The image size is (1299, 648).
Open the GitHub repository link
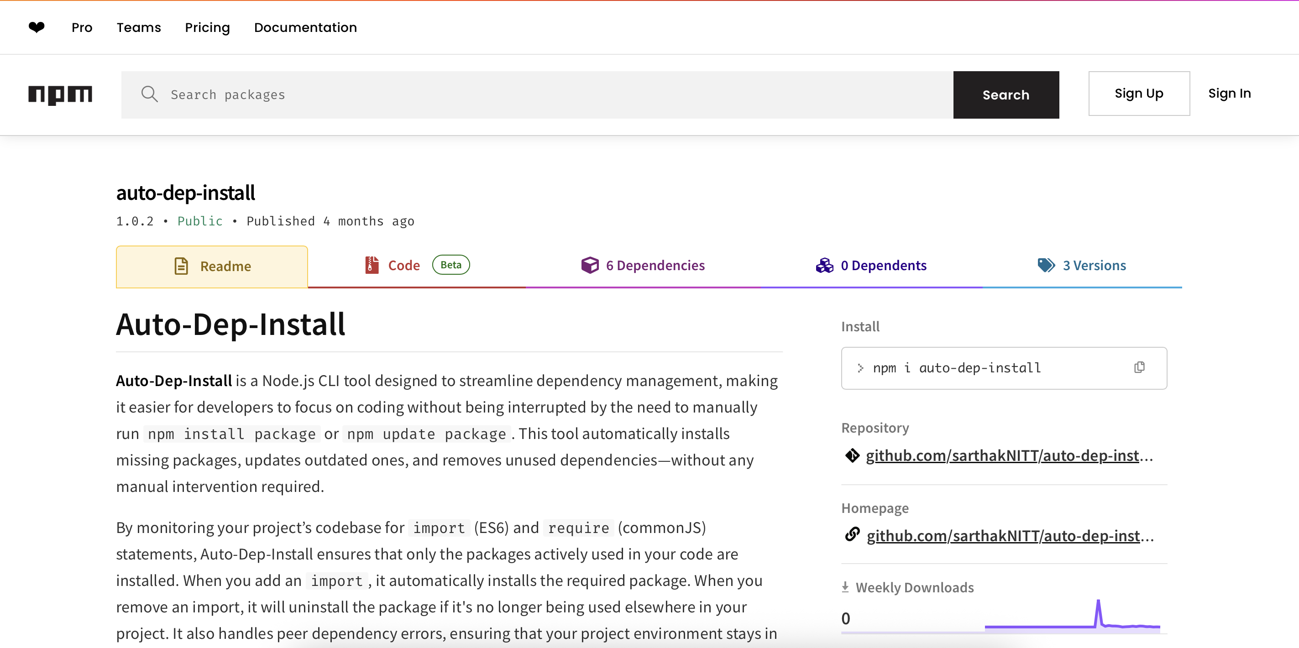coord(1009,455)
